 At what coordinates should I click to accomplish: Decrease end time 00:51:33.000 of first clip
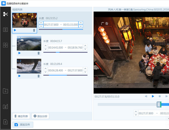(81, 26)
